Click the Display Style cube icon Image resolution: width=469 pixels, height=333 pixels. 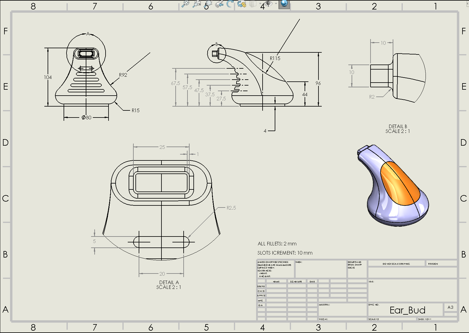coord(253,4)
